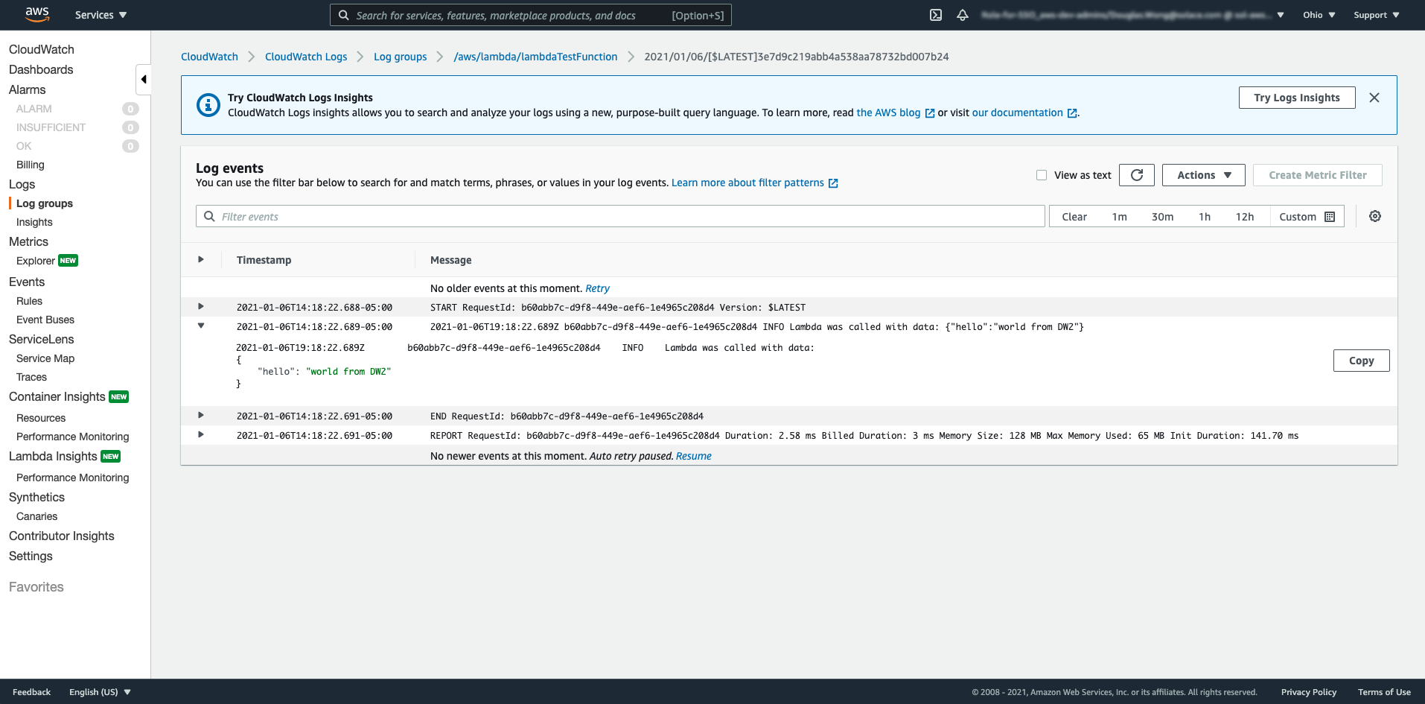Enable the View as text checkbox
The height and width of the screenshot is (704, 1425).
(1042, 175)
